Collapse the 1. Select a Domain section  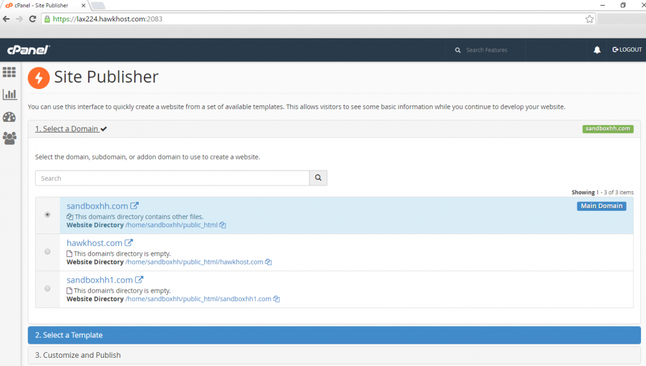pos(67,129)
